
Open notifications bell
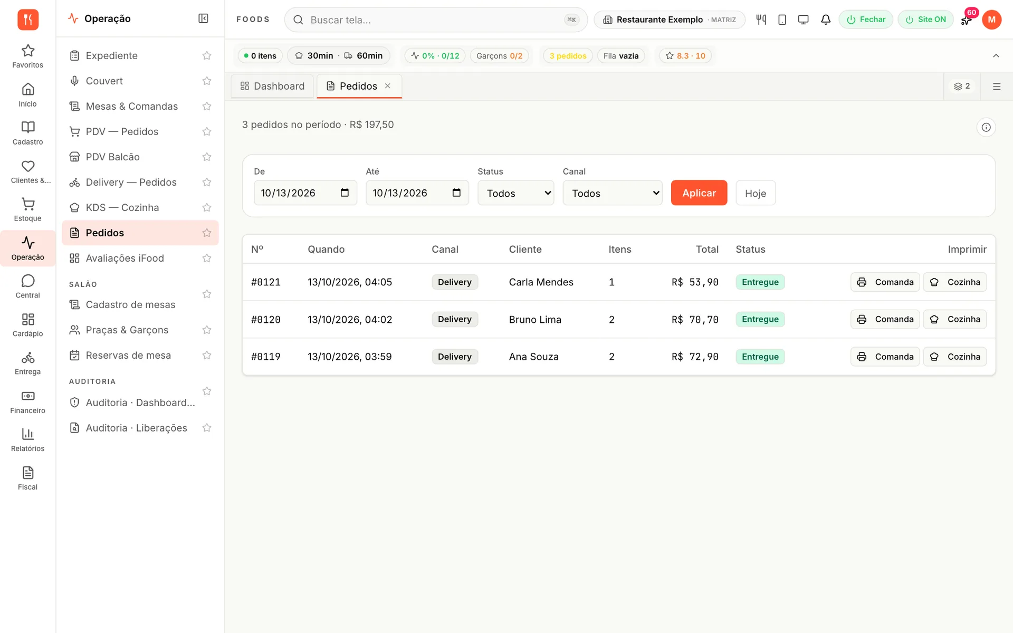[826, 20]
